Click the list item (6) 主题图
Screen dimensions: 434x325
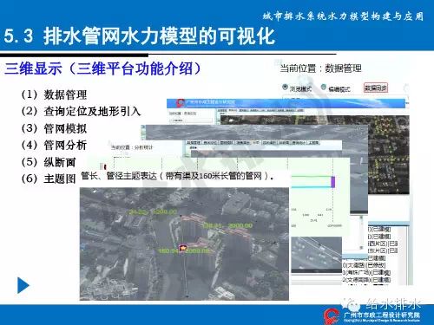click(x=49, y=179)
